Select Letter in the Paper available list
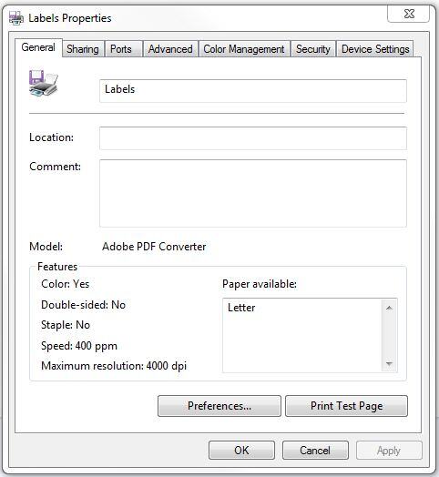439x477 pixels. coord(241,308)
